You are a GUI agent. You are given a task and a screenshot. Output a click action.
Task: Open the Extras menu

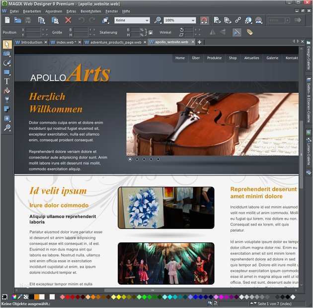pyautogui.click(x=71, y=11)
